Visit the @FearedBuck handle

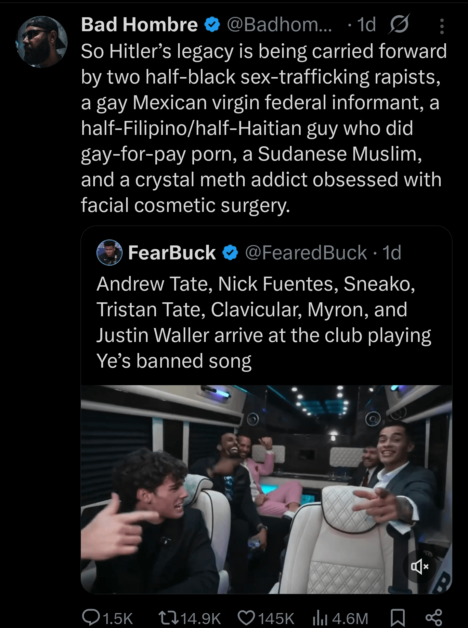click(x=306, y=253)
